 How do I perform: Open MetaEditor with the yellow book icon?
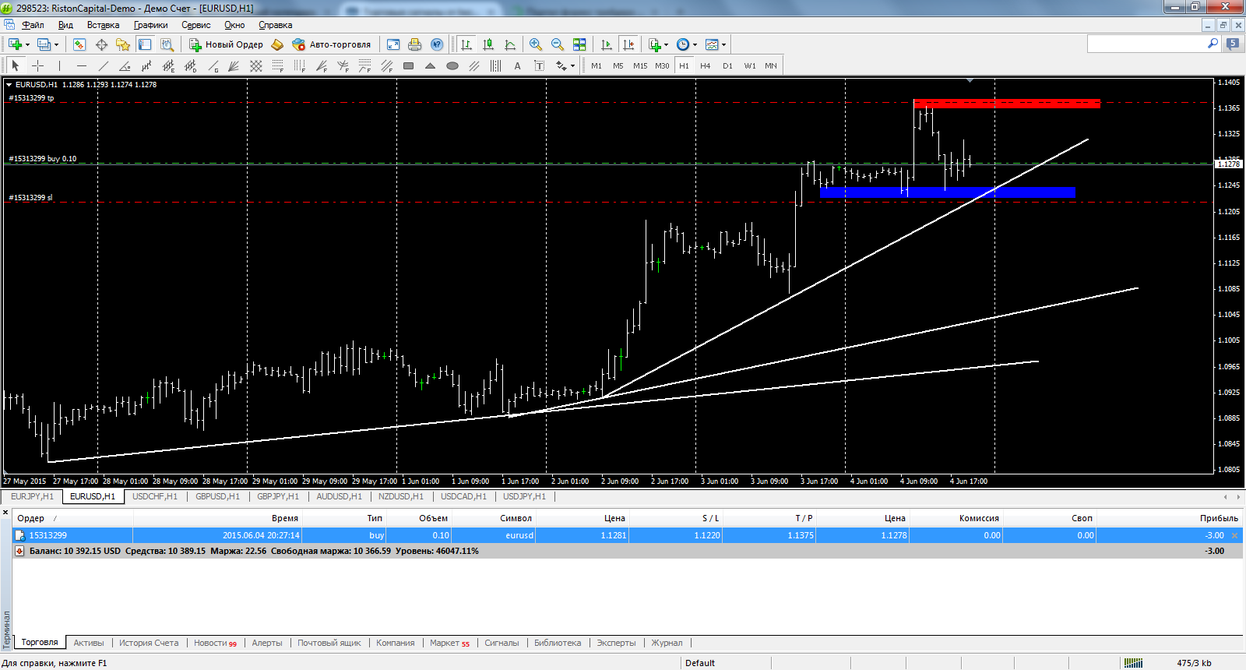(x=277, y=44)
